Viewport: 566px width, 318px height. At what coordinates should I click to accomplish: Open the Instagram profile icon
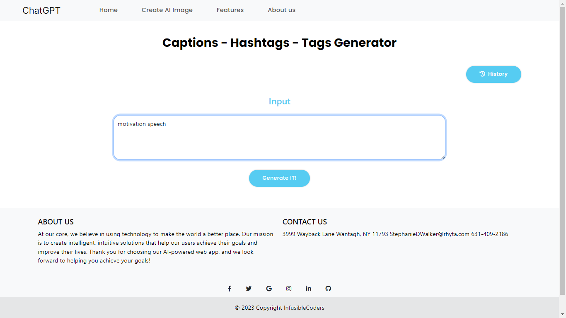click(x=289, y=289)
